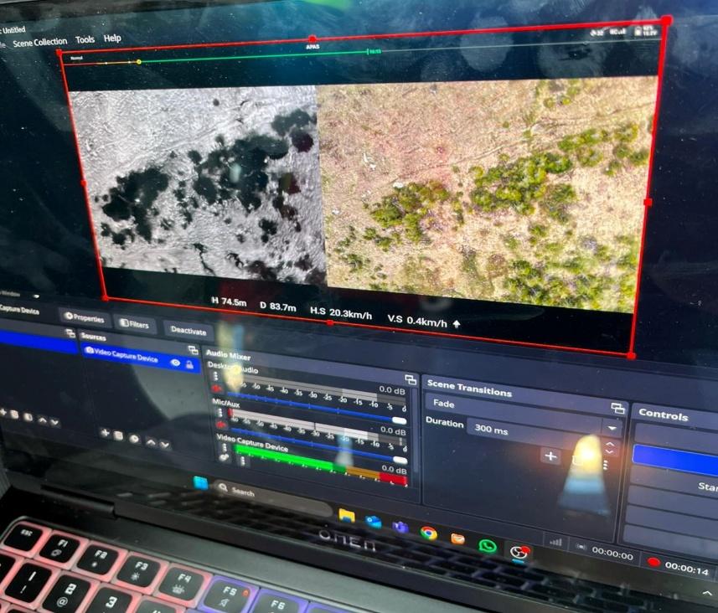Screen dimensions: 718x613
Task: Open scene filters from the Scenes toolbar
Action: (28, 417)
